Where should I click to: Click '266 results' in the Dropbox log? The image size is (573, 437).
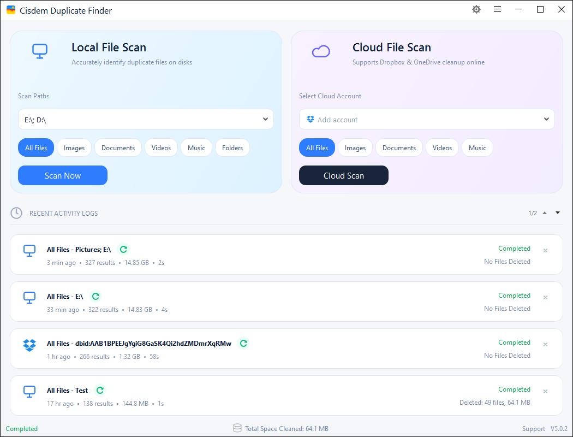(x=94, y=357)
